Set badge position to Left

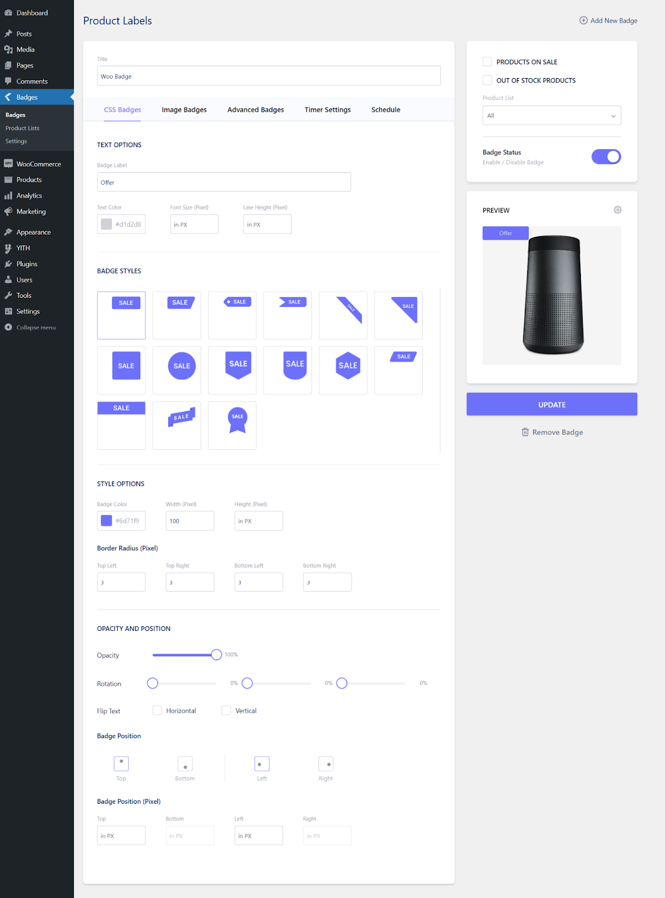pos(262,764)
